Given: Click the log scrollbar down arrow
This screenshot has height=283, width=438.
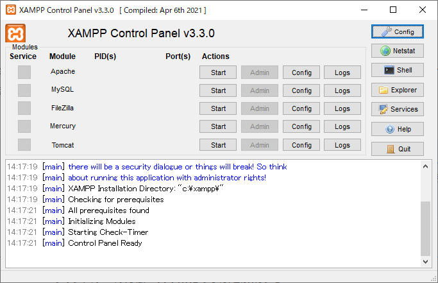Looking at the screenshot, I should pos(425,262).
